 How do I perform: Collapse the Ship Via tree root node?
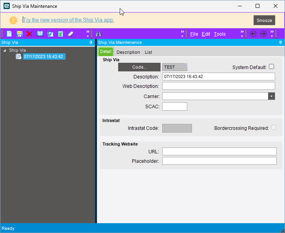(x=5, y=51)
